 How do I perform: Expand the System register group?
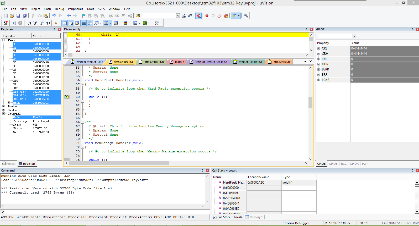pyautogui.click(x=4, y=110)
